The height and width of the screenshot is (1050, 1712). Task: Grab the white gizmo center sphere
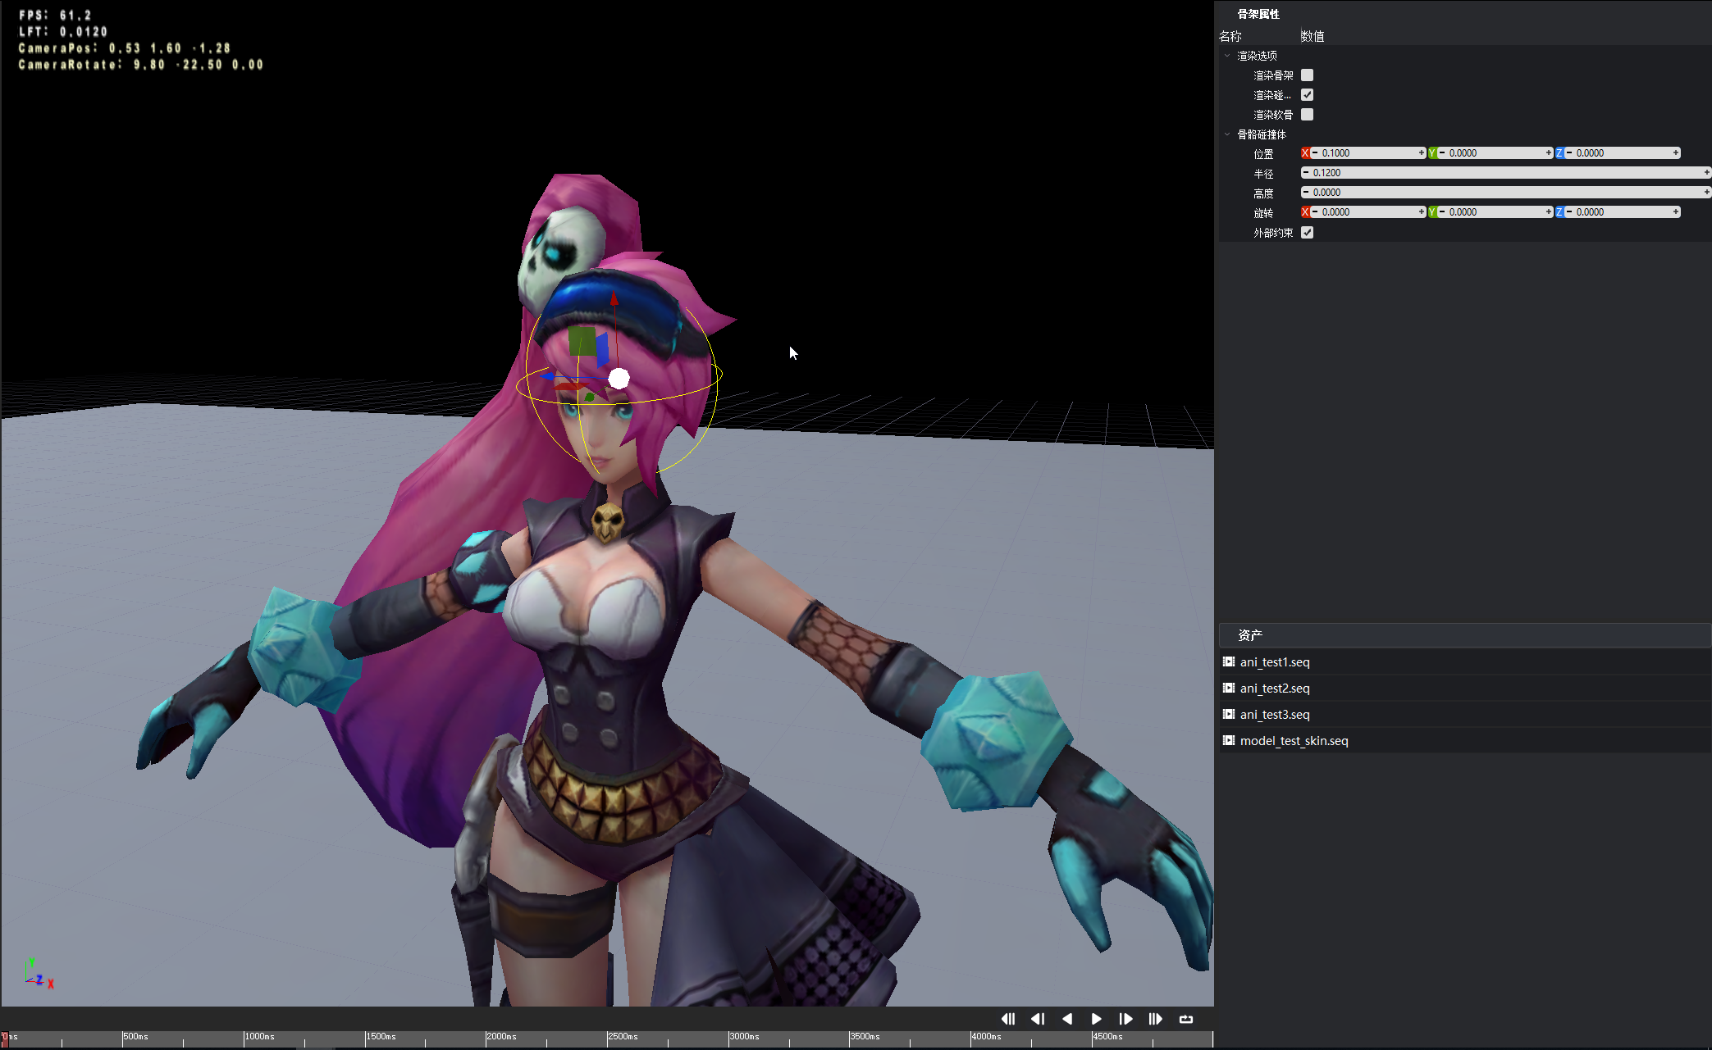(x=619, y=379)
